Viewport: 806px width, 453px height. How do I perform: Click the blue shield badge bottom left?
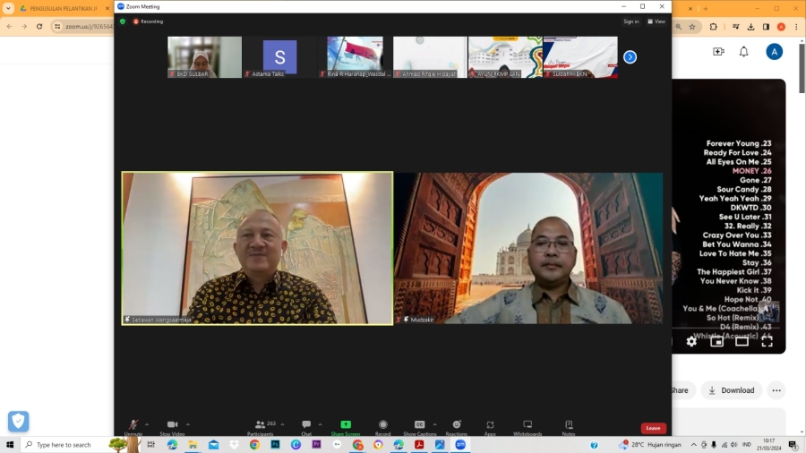point(19,421)
